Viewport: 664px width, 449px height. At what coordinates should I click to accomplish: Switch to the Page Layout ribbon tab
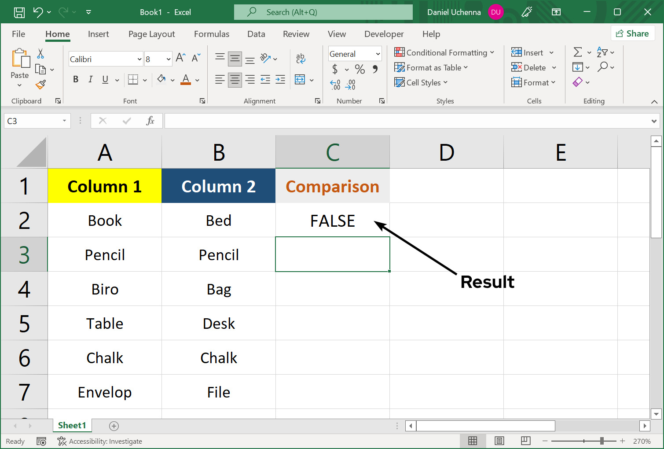[151, 34]
